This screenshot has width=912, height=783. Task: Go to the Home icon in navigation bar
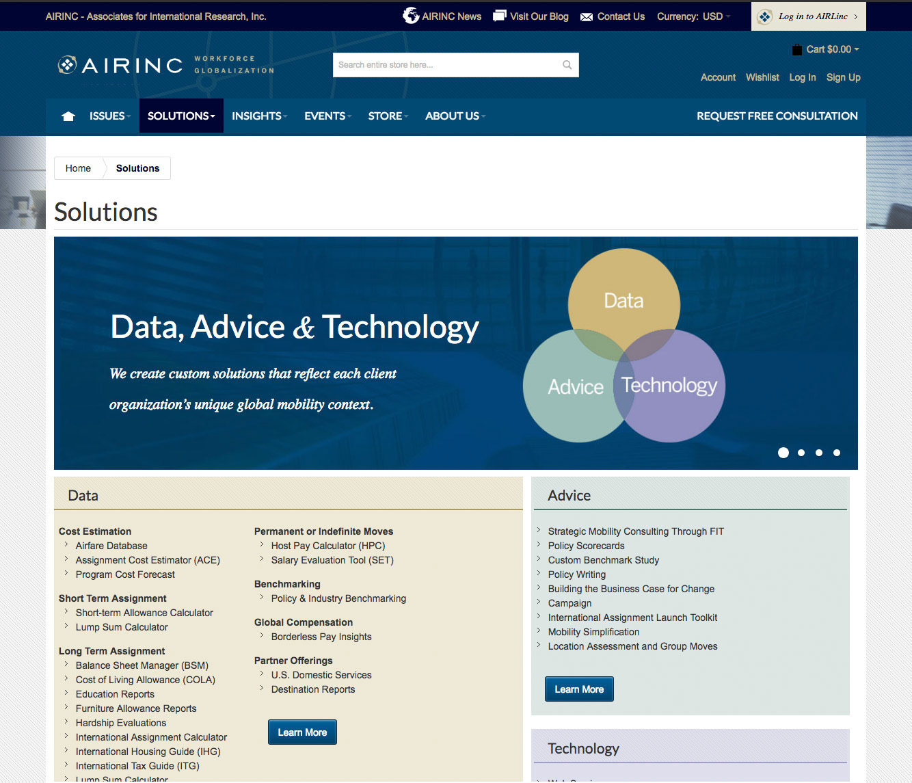click(68, 116)
